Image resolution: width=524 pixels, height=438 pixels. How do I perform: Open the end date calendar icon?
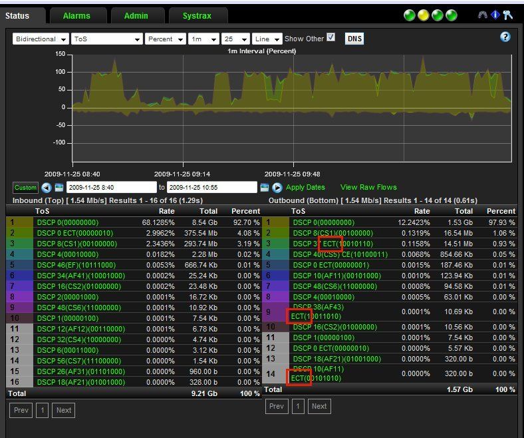pos(265,187)
